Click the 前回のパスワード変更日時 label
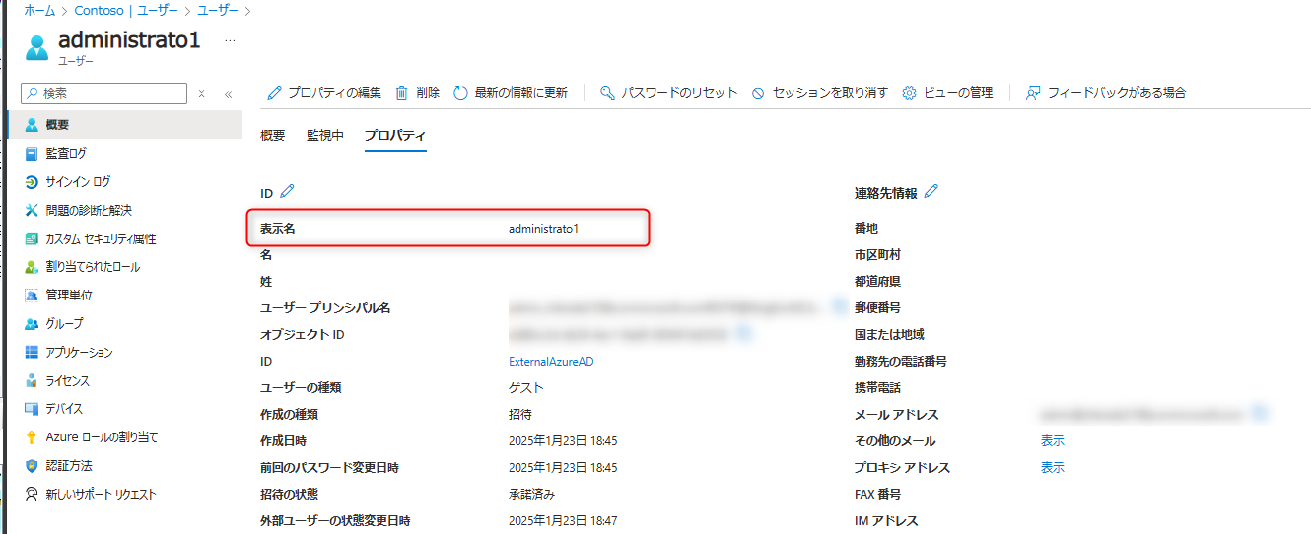Image resolution: width=1311 pixels, height=534 pixels. 329,468
